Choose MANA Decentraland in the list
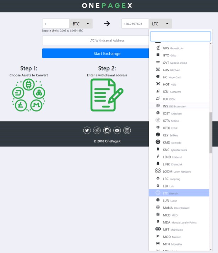This screenshot has height=253, width=218. 179,208
